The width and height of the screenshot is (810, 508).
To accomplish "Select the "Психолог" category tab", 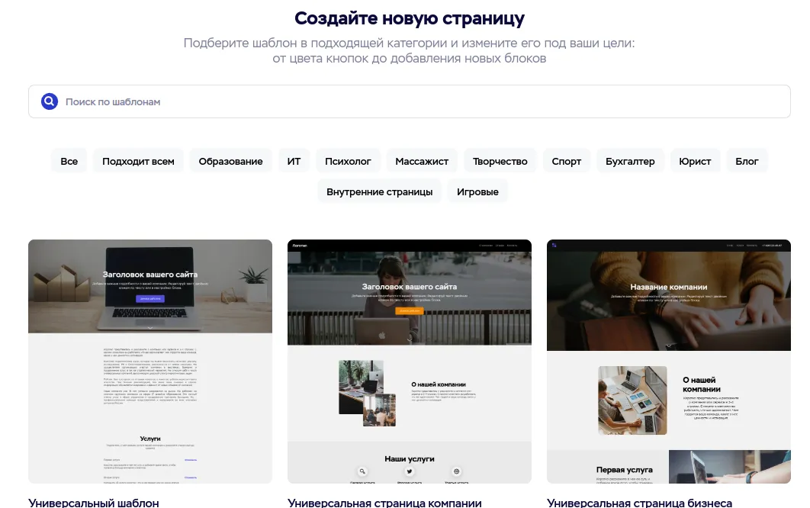I will click(348, 161).
